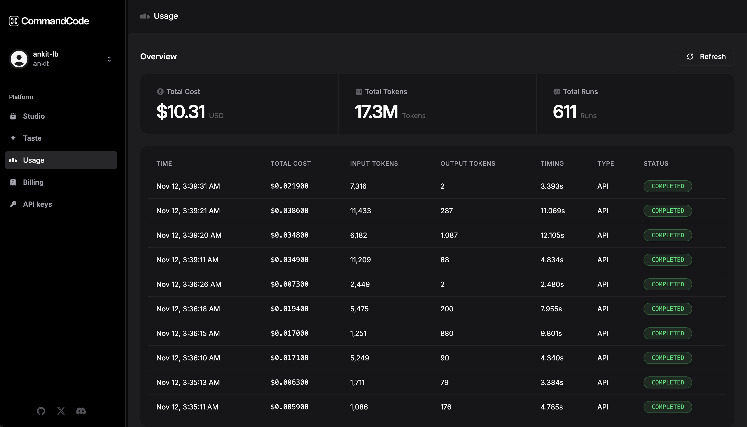Click the Total Cost column header
Screen dimensions: 747x427
coord(290,164)
